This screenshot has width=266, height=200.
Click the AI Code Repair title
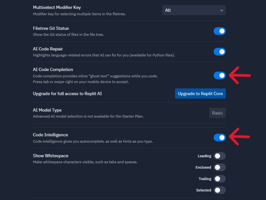(48, 49)
